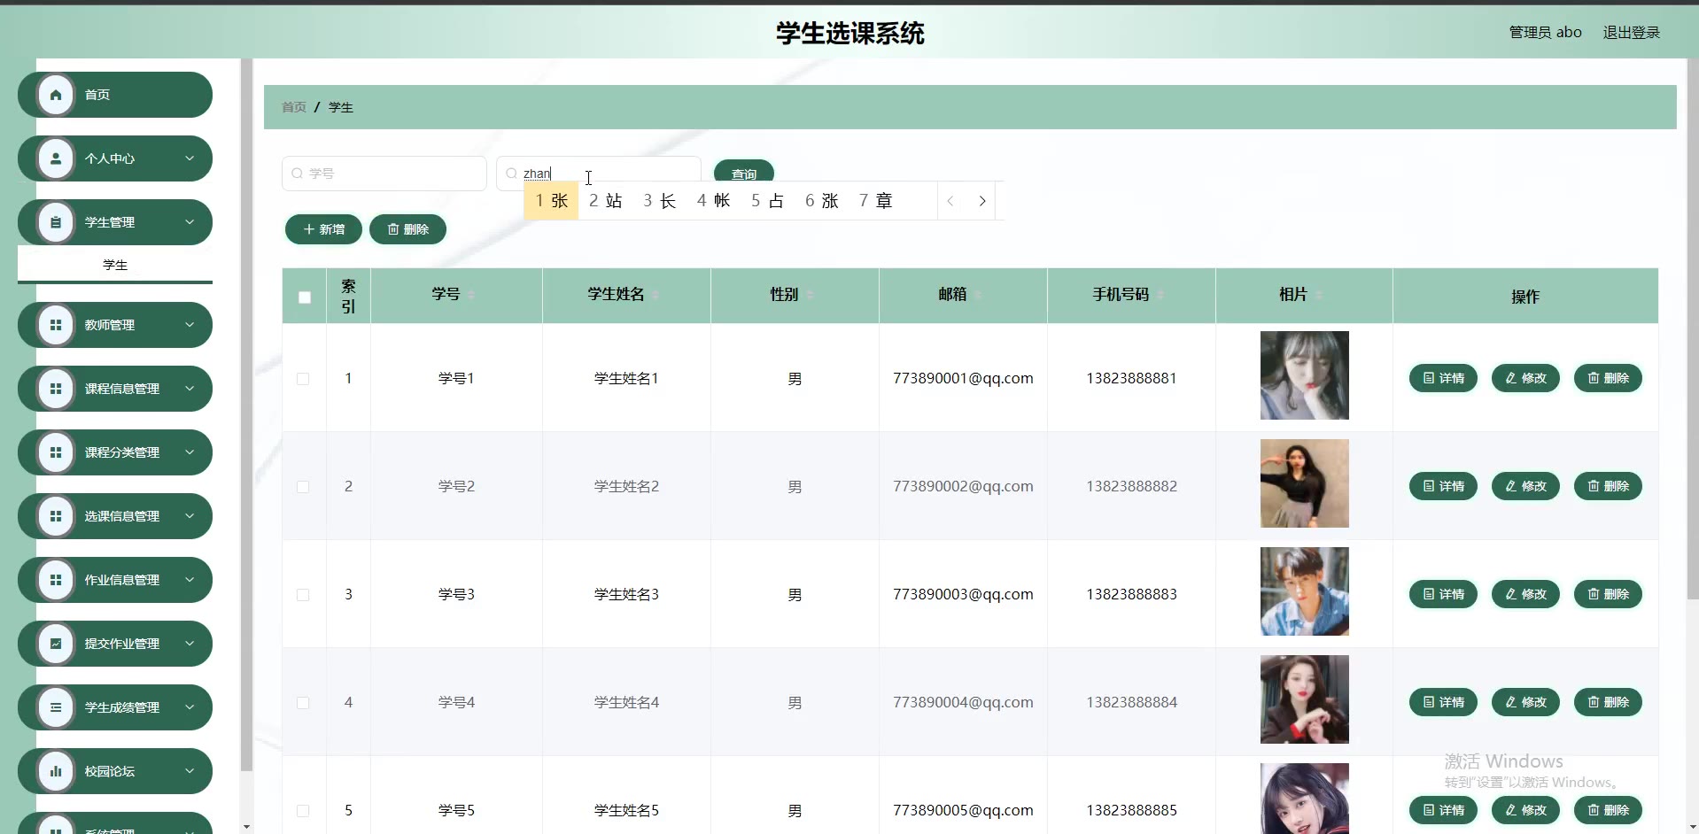
Task: Click the main page vertical scrollbar
Action: (x=1692, y=354)
